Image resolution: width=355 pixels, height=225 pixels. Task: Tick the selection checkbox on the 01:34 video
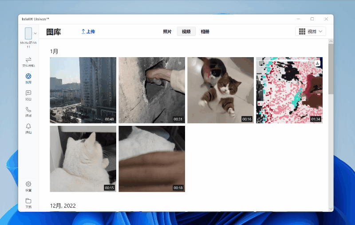[x=261, y=63]
